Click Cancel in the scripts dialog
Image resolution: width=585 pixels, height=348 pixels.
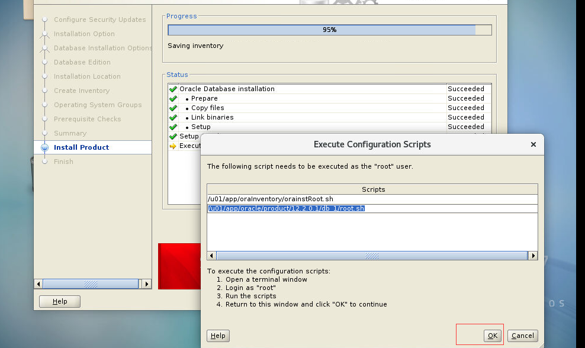522,336
